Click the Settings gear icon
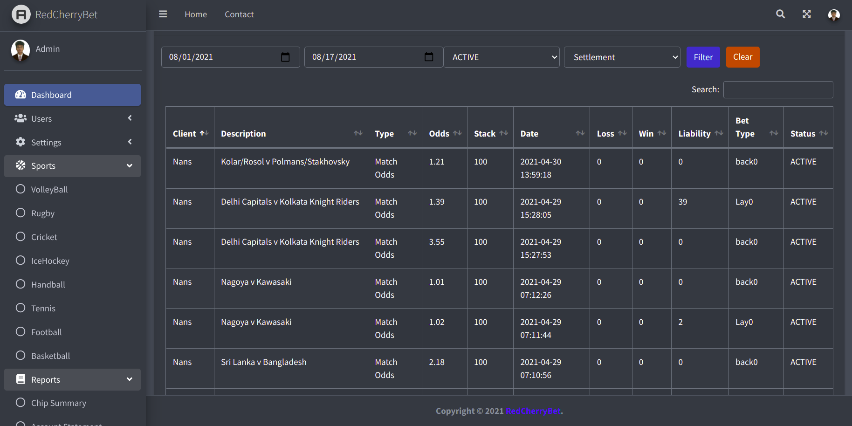Viewport: 852px width, 426px height. pyautogui.click(x=21, y=142)
